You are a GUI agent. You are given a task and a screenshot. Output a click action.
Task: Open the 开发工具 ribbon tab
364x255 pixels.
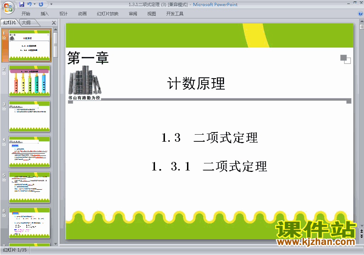(x=175, y=14)
